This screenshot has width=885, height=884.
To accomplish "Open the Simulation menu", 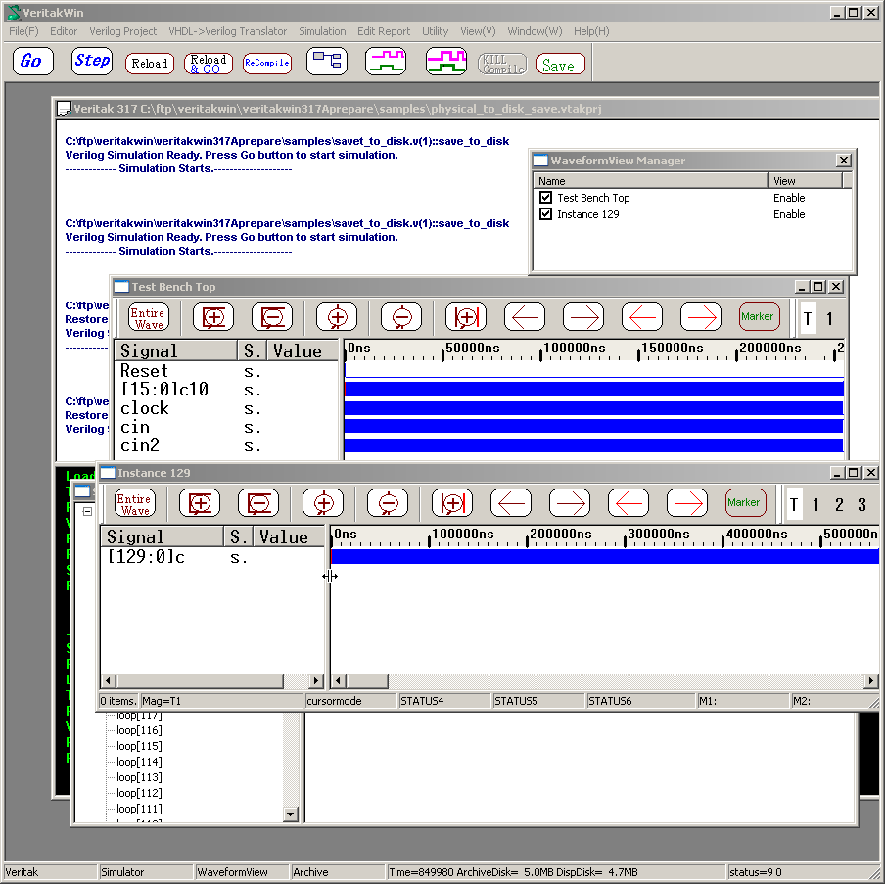I will [322, 31].
